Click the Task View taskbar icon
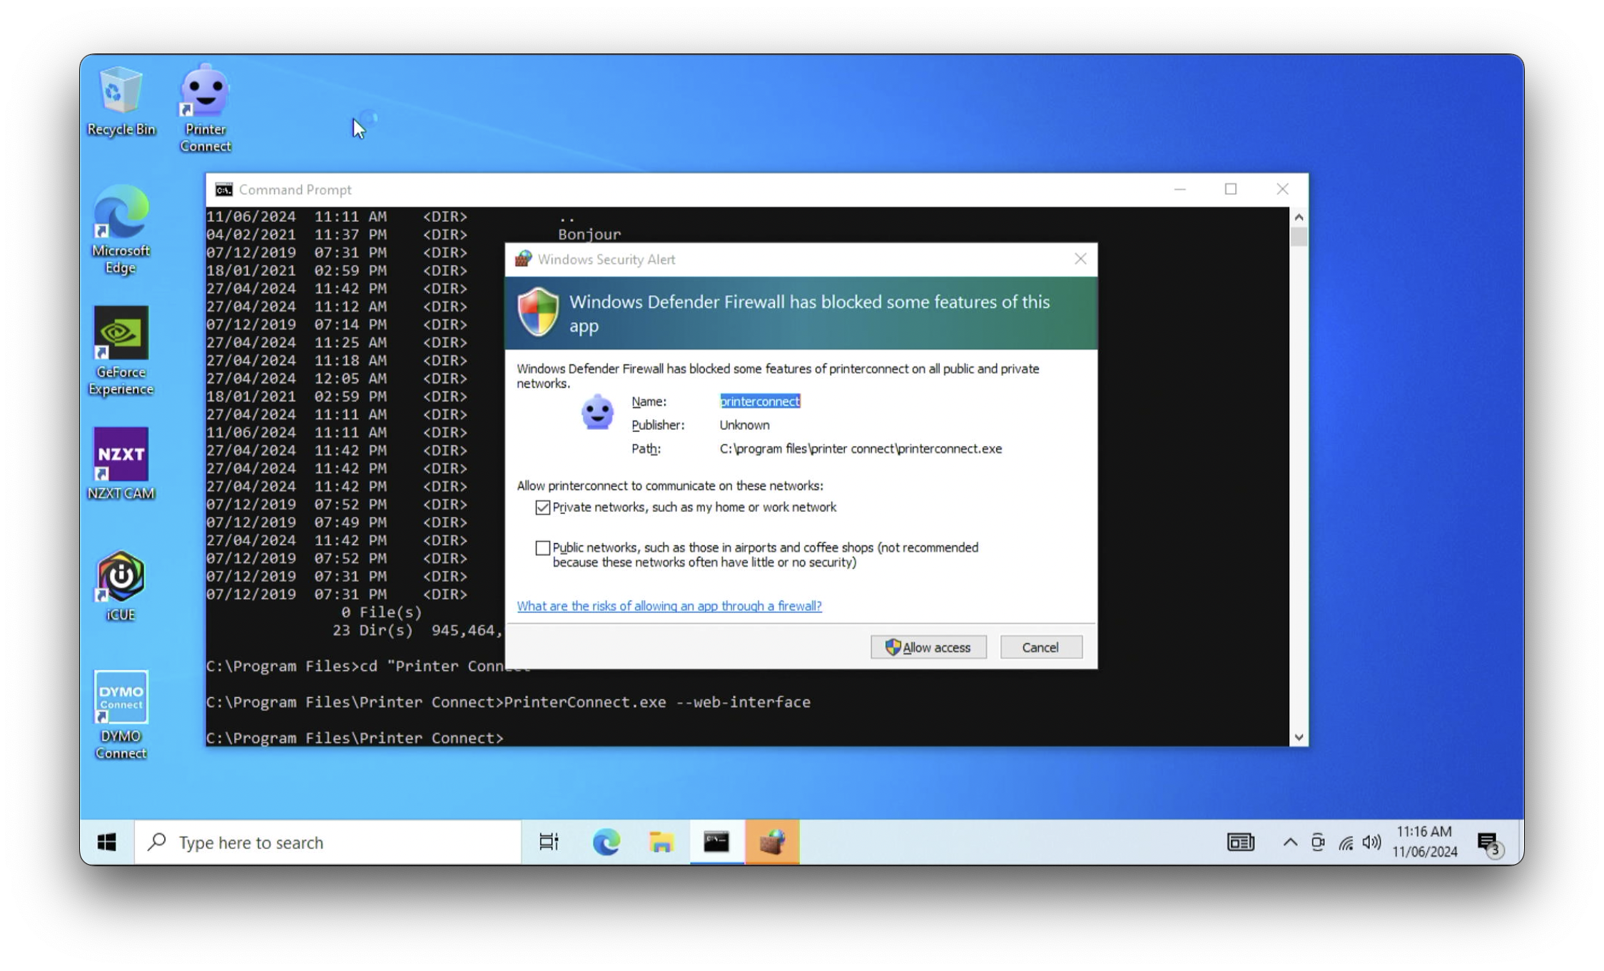Viewport: 1604px width, 971px height. pos(549,842)
